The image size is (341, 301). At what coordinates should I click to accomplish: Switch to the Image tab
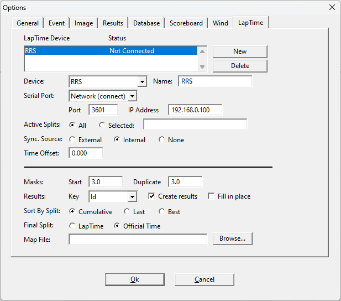click(x=83, y=23)
